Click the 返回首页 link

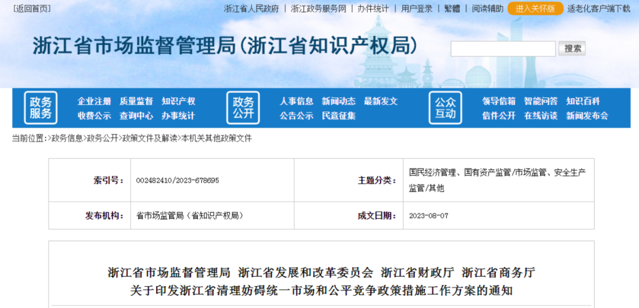point(32,8)
